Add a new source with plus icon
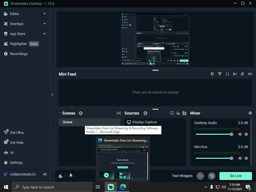256x192 pixels. click(x=145, y=113)
